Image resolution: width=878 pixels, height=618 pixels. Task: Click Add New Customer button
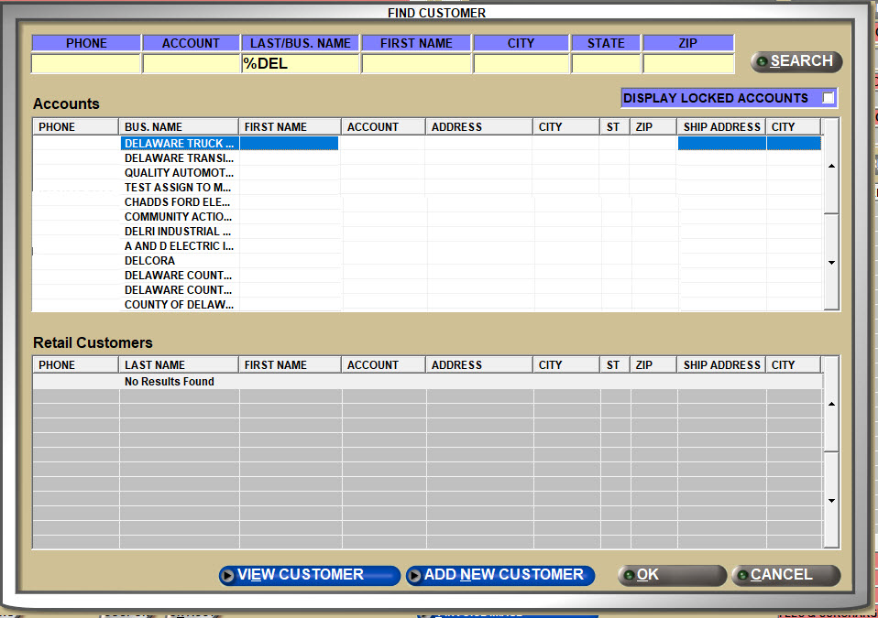[500, 575]
